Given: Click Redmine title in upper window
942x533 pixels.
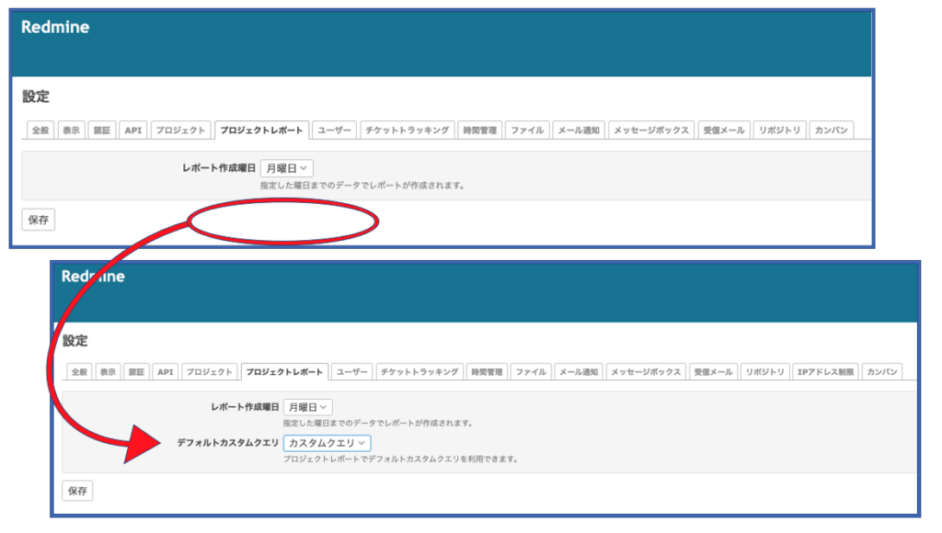Looking at the screenshot, I should pyautogui.click(x=55, y=27).
